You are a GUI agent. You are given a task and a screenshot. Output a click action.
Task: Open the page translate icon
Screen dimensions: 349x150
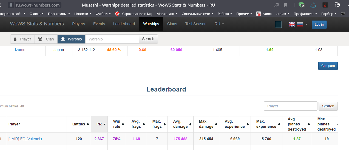click(x=277, y=5)
